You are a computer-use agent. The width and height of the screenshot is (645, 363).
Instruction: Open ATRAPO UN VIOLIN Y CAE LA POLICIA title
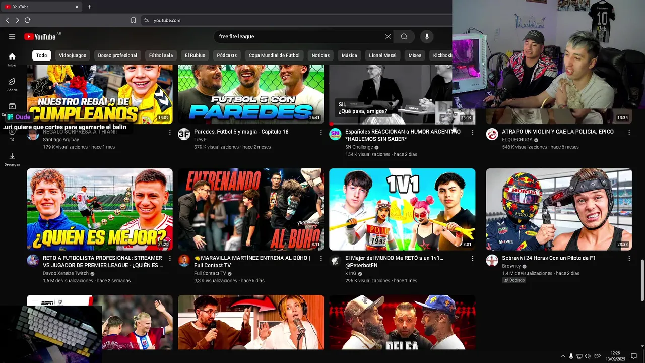click(x=558, y=132)
